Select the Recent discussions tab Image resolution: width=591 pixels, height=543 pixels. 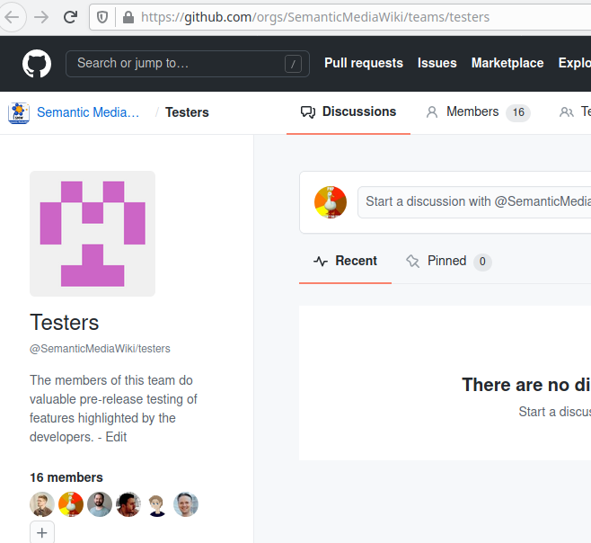tap(345, 261)
